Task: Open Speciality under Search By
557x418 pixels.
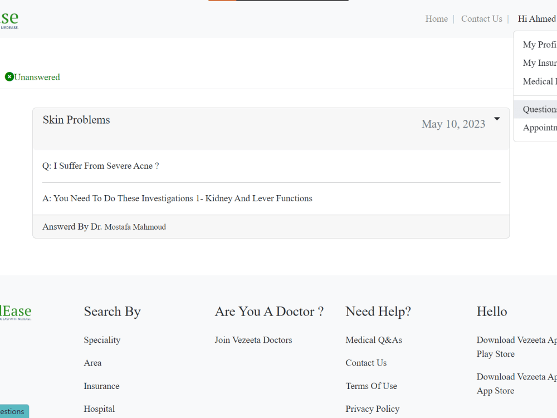Action: pyautogui.click(x=102, y=340)
